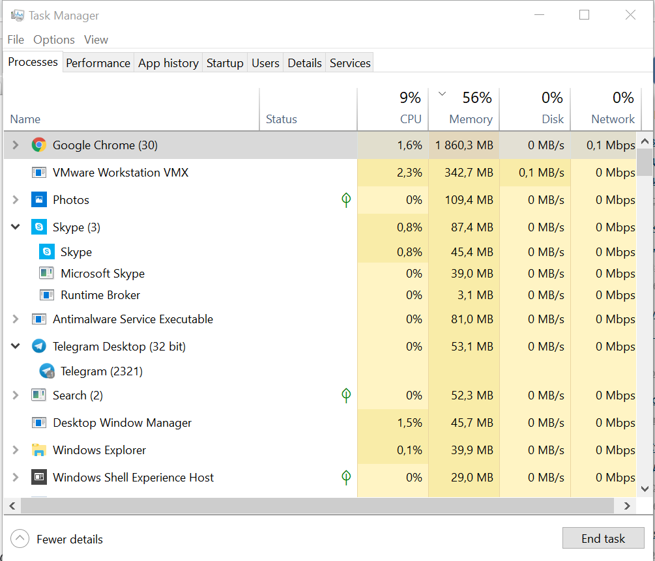This screenshot has width=655, height=561.
Task: Click the Desktop Window Manager icon
Action: (39, 423)
